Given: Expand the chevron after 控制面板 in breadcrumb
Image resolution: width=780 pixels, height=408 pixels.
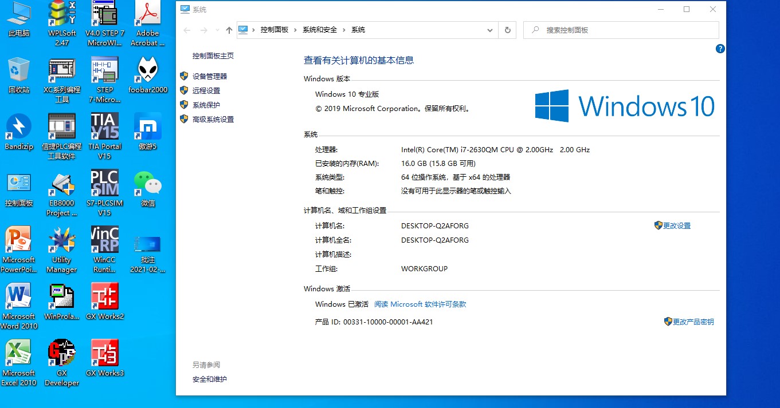Looking at the screenshot, I should (296, 30).
